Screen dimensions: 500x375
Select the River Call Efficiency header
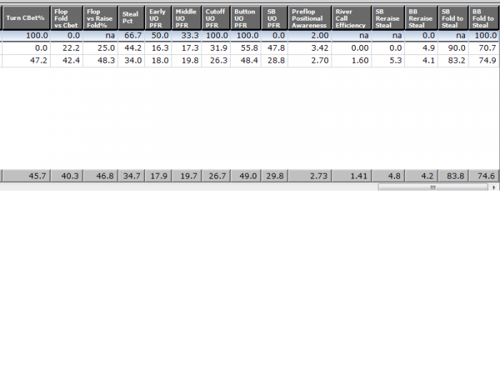(351, 18)
